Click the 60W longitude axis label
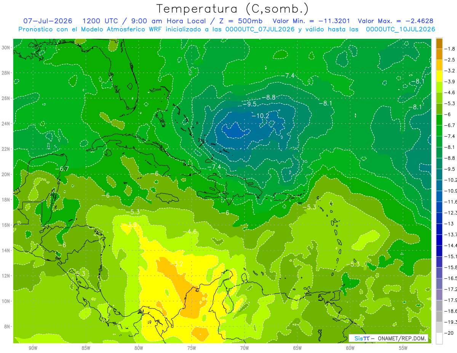The image size is (457, 353). click(x=350, y=348)
